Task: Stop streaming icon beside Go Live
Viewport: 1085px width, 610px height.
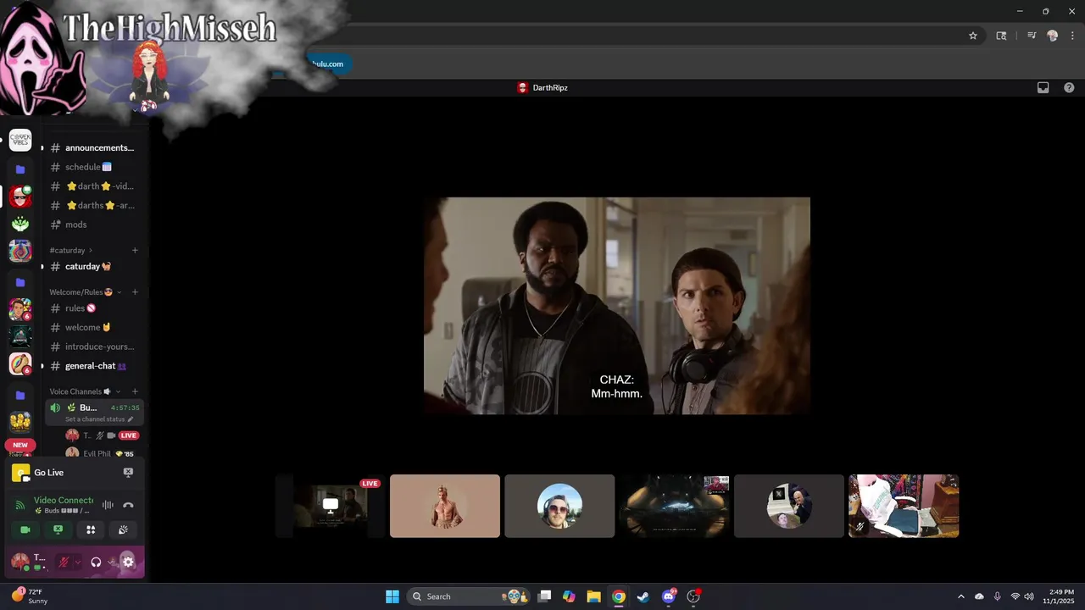Action: click(128, 473)
